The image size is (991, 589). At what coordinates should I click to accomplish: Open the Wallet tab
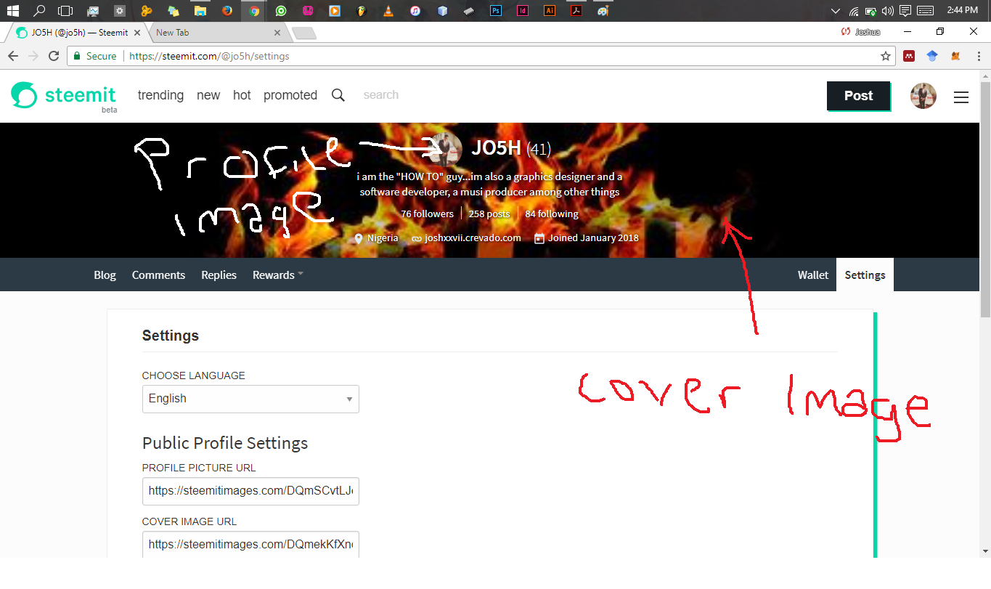813,275
